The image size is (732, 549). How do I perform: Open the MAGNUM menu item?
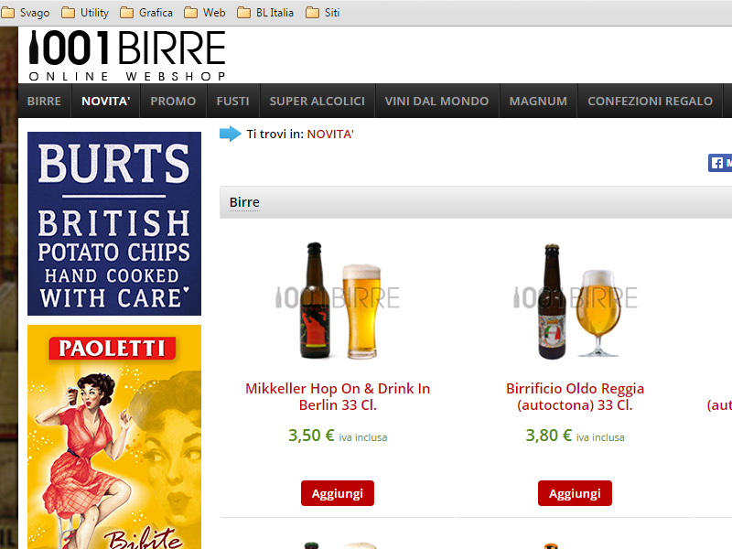click(538, 101)
